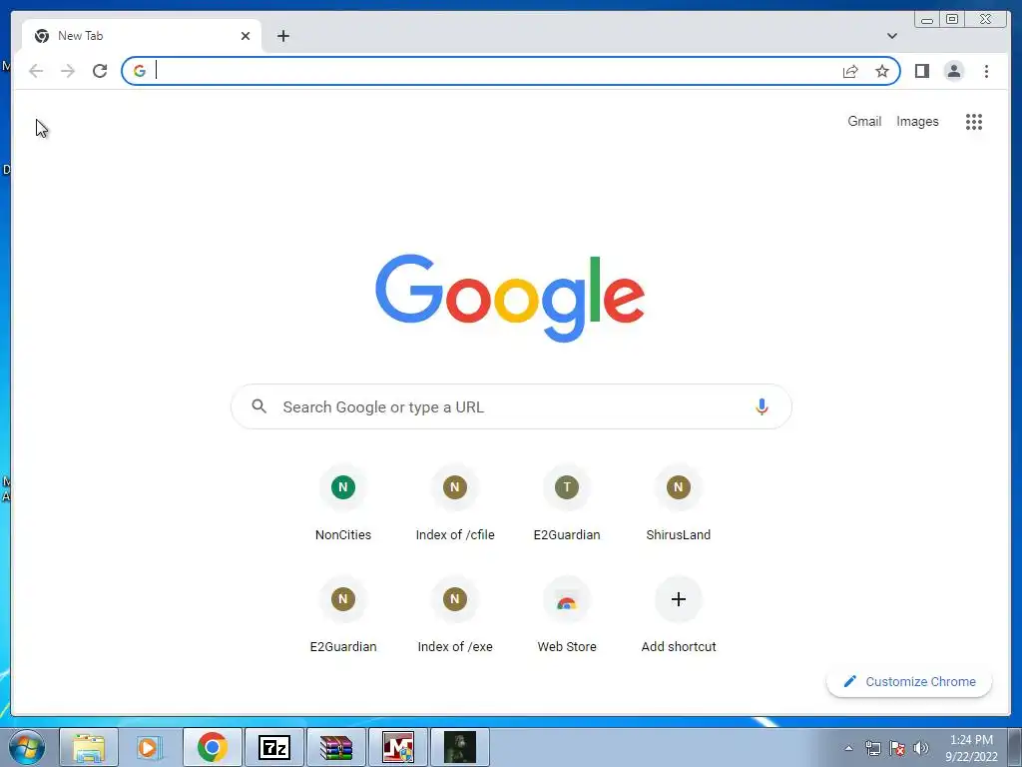Screen dimensions: 1022x767
Task: Open the E2Guardian shortcut with T icon
Action: (567, 504)
